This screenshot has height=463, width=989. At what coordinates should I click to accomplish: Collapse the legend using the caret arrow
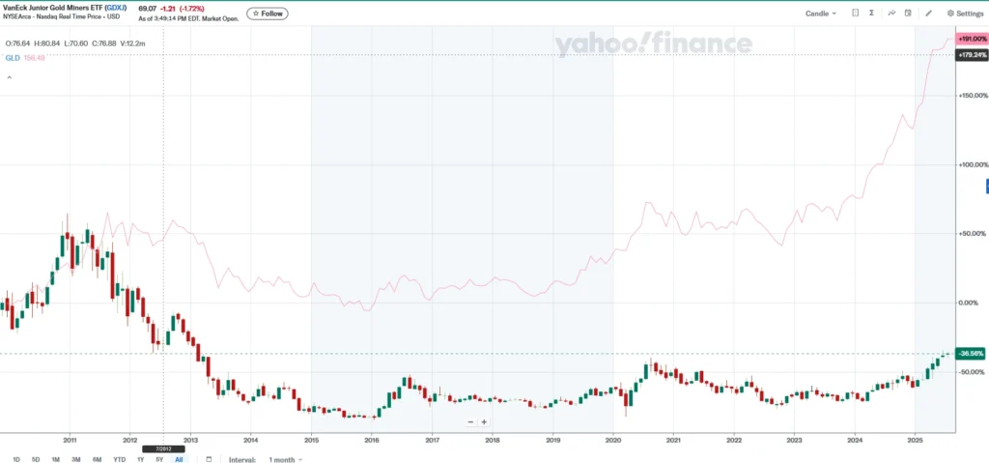coord(9,75)
